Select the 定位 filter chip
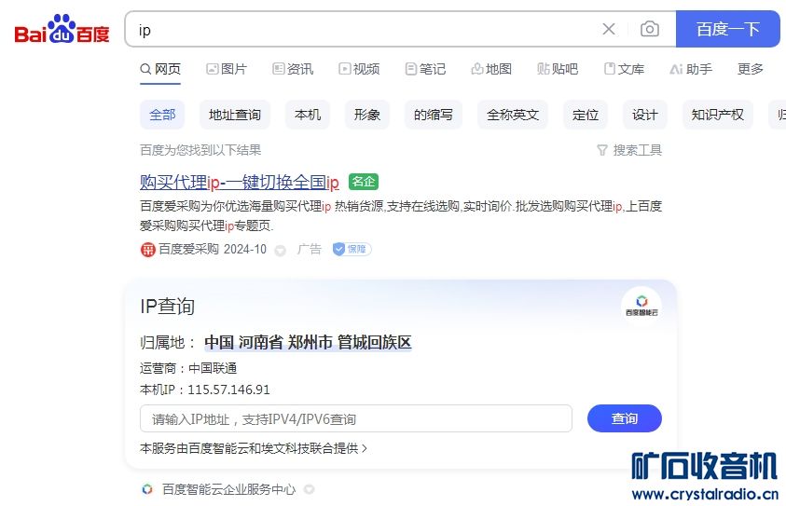 point(586,115)
